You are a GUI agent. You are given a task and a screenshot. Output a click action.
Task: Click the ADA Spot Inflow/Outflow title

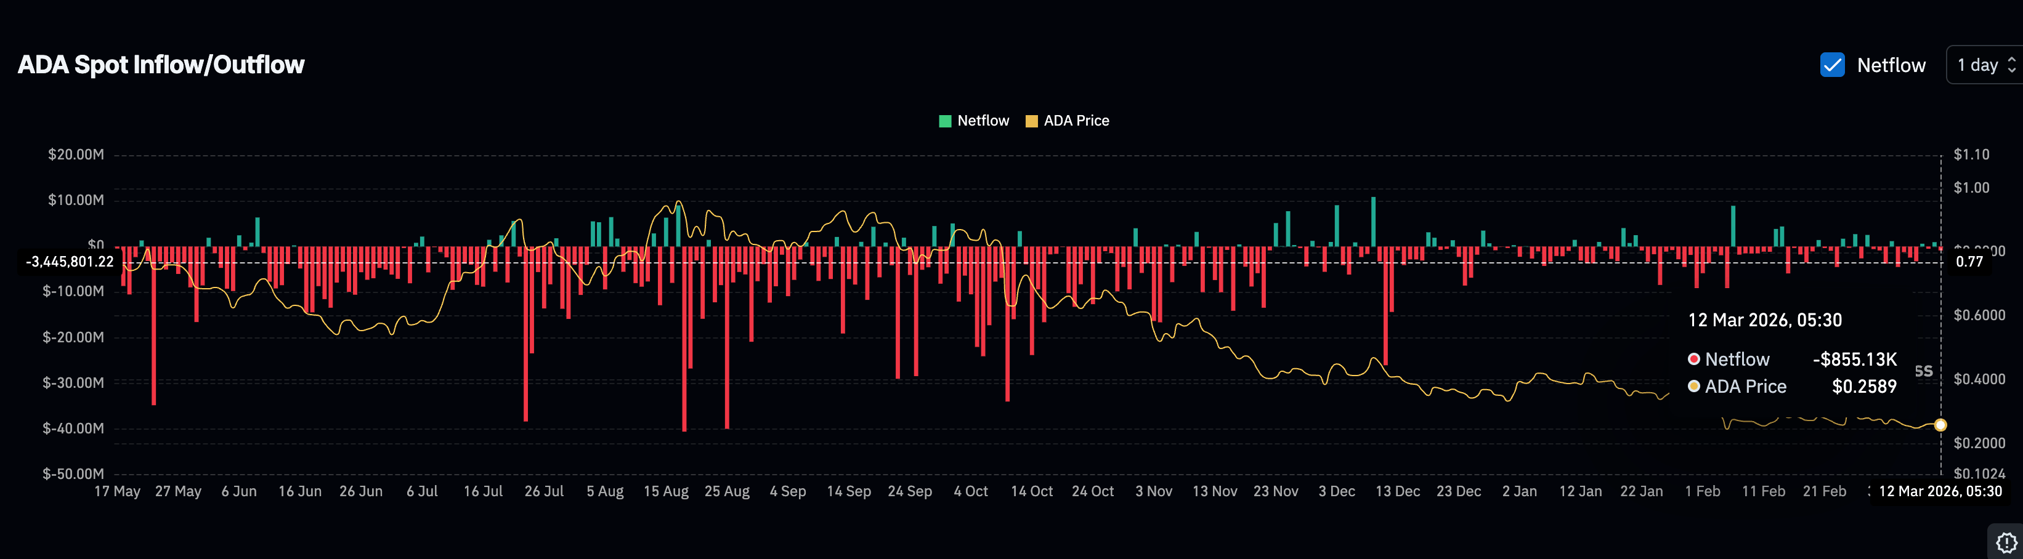click(161, 65)
